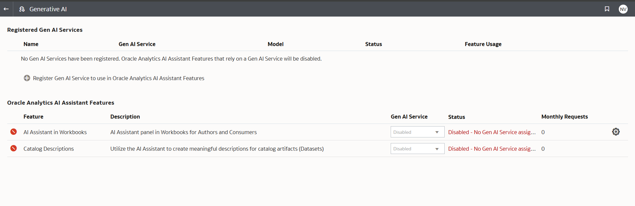The image size is (635, 206).
Task: Click red Disabled status for Catalog Descriptions
Action: (x=492, y=149)
